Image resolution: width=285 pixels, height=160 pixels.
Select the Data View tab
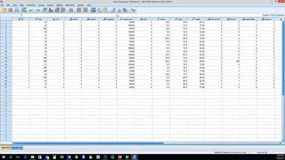pyautogui.click(x=6, y=148)
